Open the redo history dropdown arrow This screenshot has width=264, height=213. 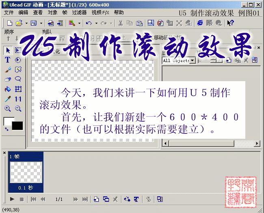111,23
